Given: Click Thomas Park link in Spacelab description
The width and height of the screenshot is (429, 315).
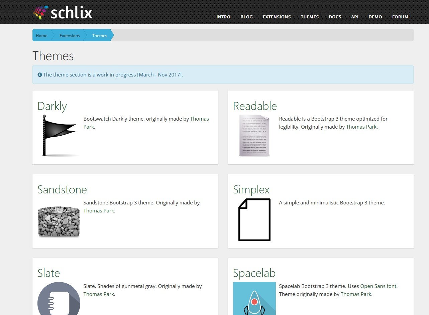Looking at the screenshot, I should coord(356,294).
